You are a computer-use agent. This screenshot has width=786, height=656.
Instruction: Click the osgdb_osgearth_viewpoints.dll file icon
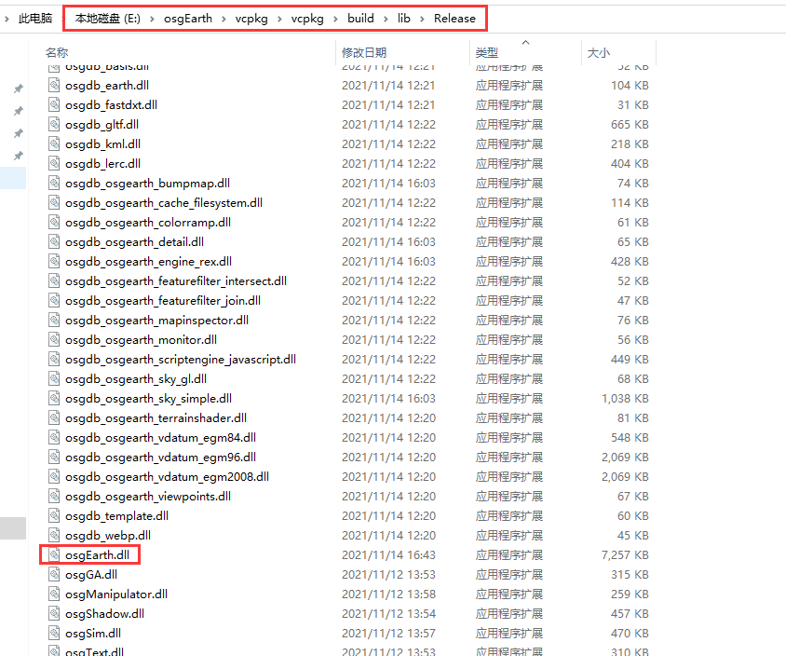tap(54, 496)
